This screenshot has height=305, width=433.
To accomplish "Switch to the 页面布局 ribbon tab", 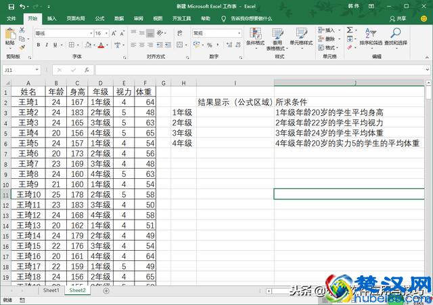I will pyautogui.click(x=76, y=18).
